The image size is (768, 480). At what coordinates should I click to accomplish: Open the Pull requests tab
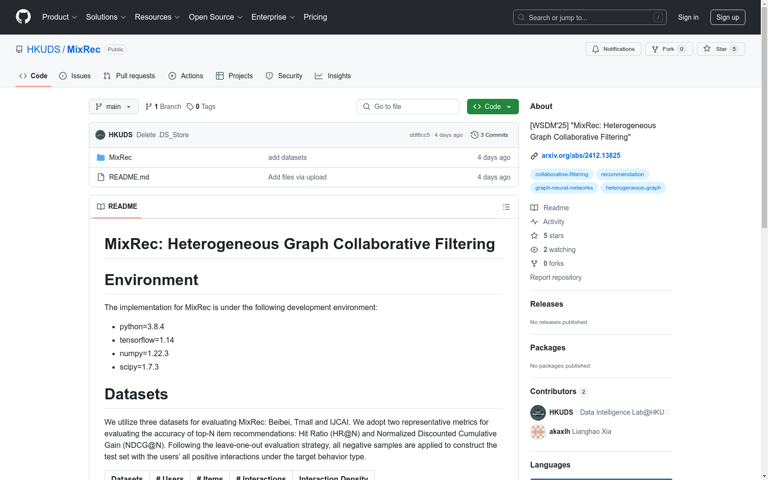click(x=129, y=76)
